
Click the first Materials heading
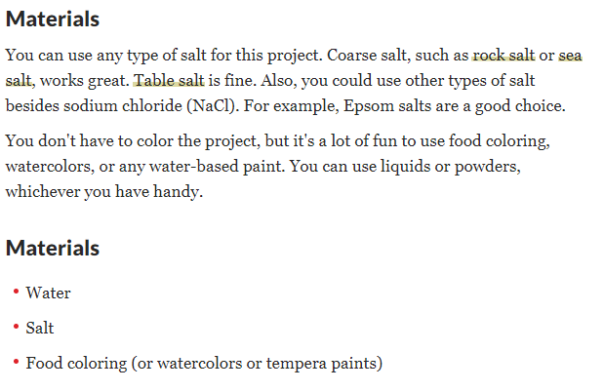pyautogui.click(x=53, y=19)
